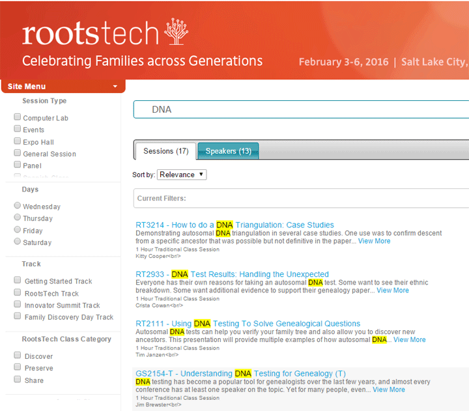
Task: Click the February 3-6, 2016 date text
Action: click(x=344, y=62)
